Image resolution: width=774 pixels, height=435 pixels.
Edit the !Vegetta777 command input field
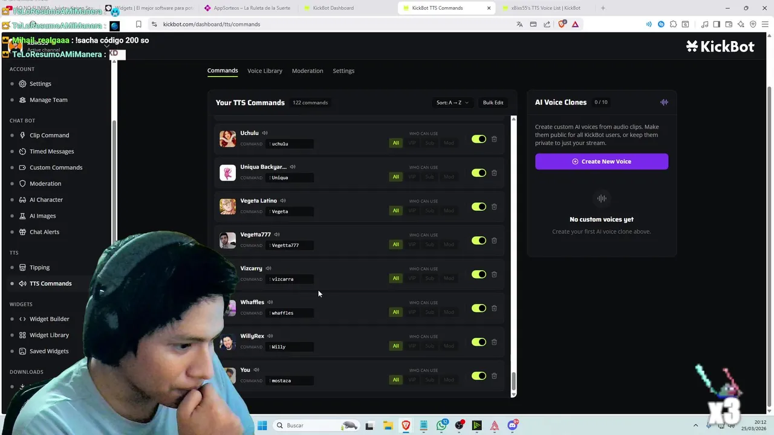290,245
